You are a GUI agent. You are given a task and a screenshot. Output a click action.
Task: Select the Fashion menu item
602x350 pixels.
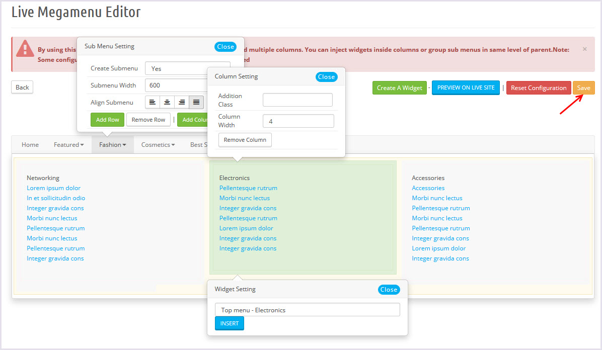coord(112,145)
